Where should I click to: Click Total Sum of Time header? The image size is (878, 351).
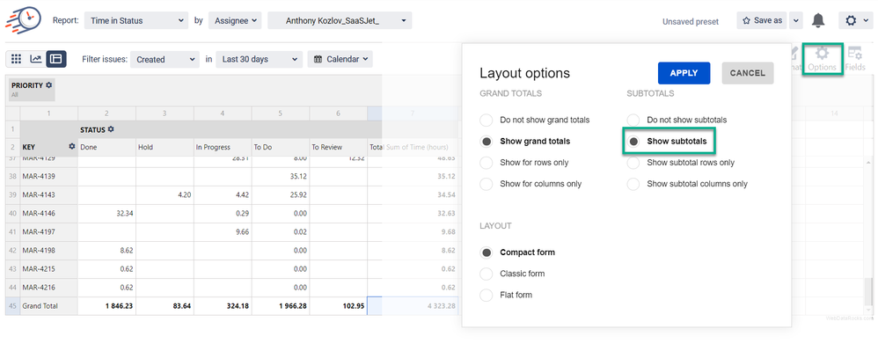coord(413,147)
